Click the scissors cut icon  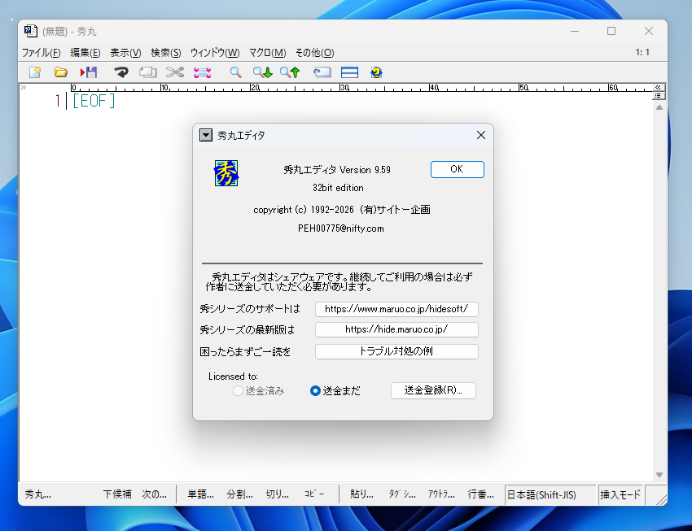pos(175,72)
